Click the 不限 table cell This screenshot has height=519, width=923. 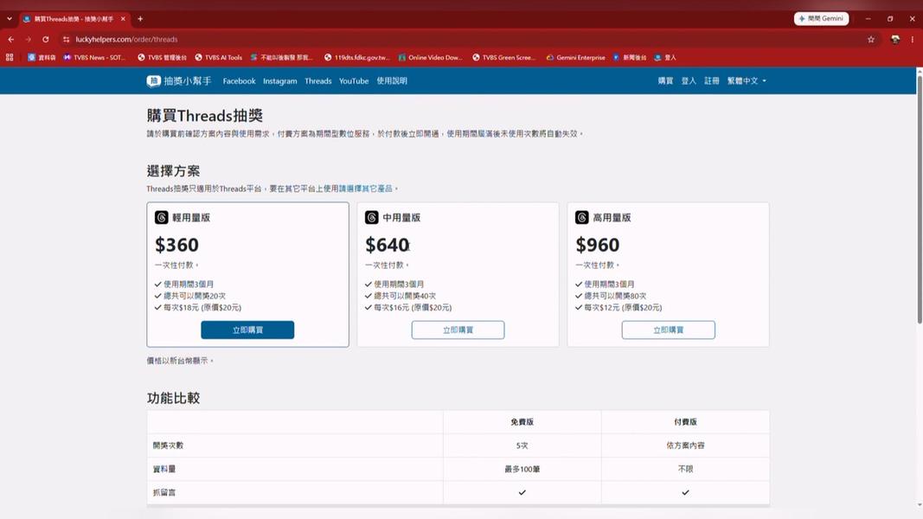685,469
